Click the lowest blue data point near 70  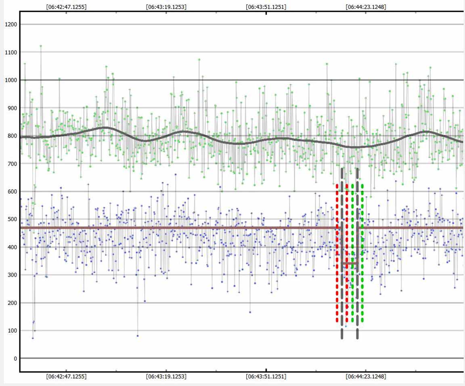(x=33, y=338)
